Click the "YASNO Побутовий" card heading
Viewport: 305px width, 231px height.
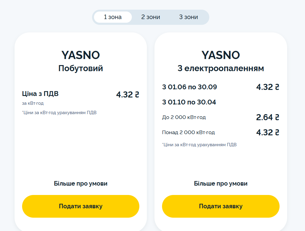81,61
